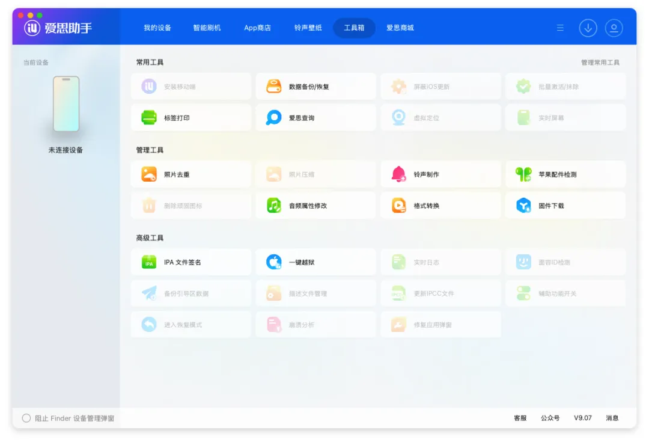Open the 固件下载 cube icon
The height and width of the screenshot is (445, 649).
(x=523, y=206)
